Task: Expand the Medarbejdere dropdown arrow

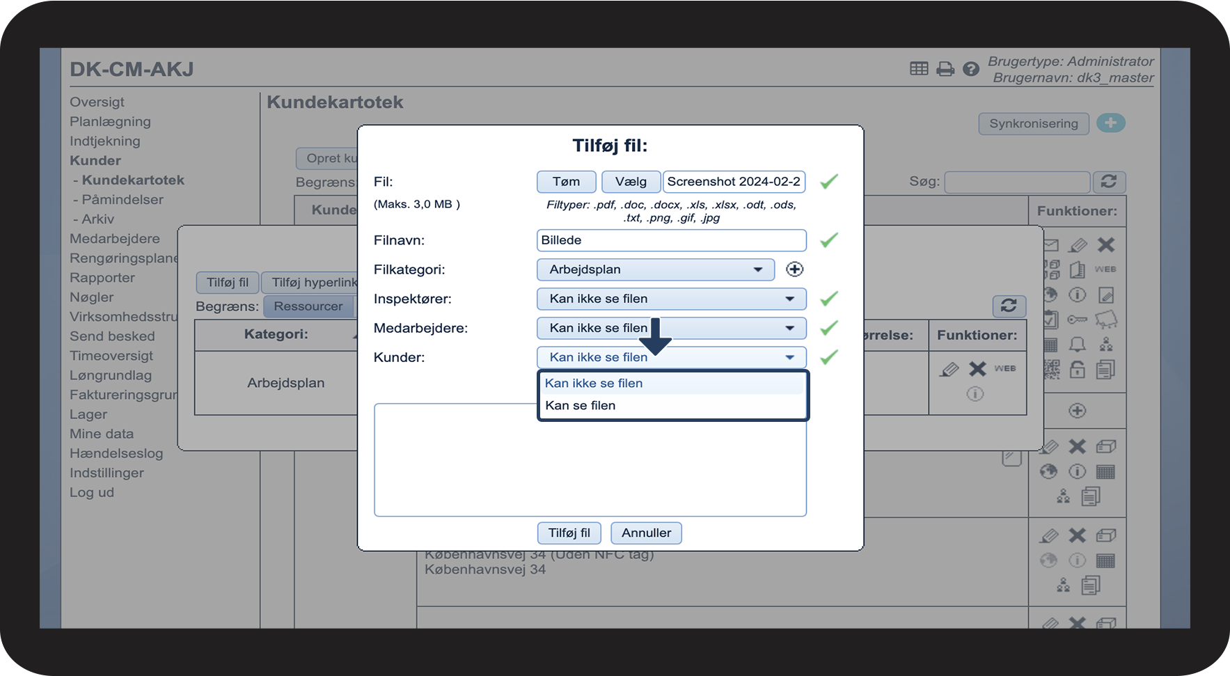Action: coord(789,328)
